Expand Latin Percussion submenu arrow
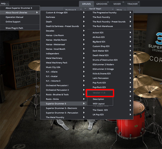This screenshot has width=162, height=149. tap(130, 78)
